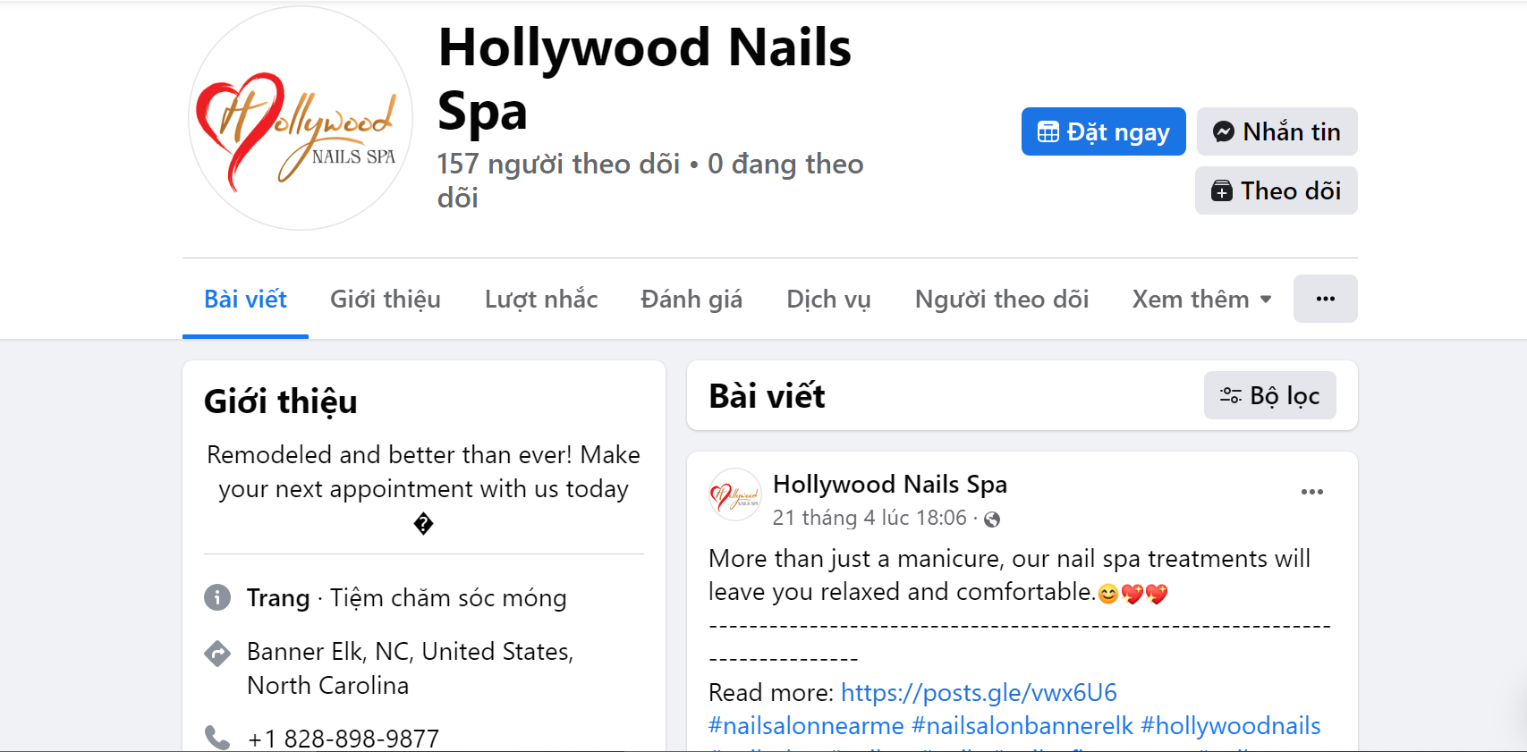The height and width of the screenshot is (752, 1527).
Task: View the Người theo dõi tab
Action: (x=1002, y=299)
